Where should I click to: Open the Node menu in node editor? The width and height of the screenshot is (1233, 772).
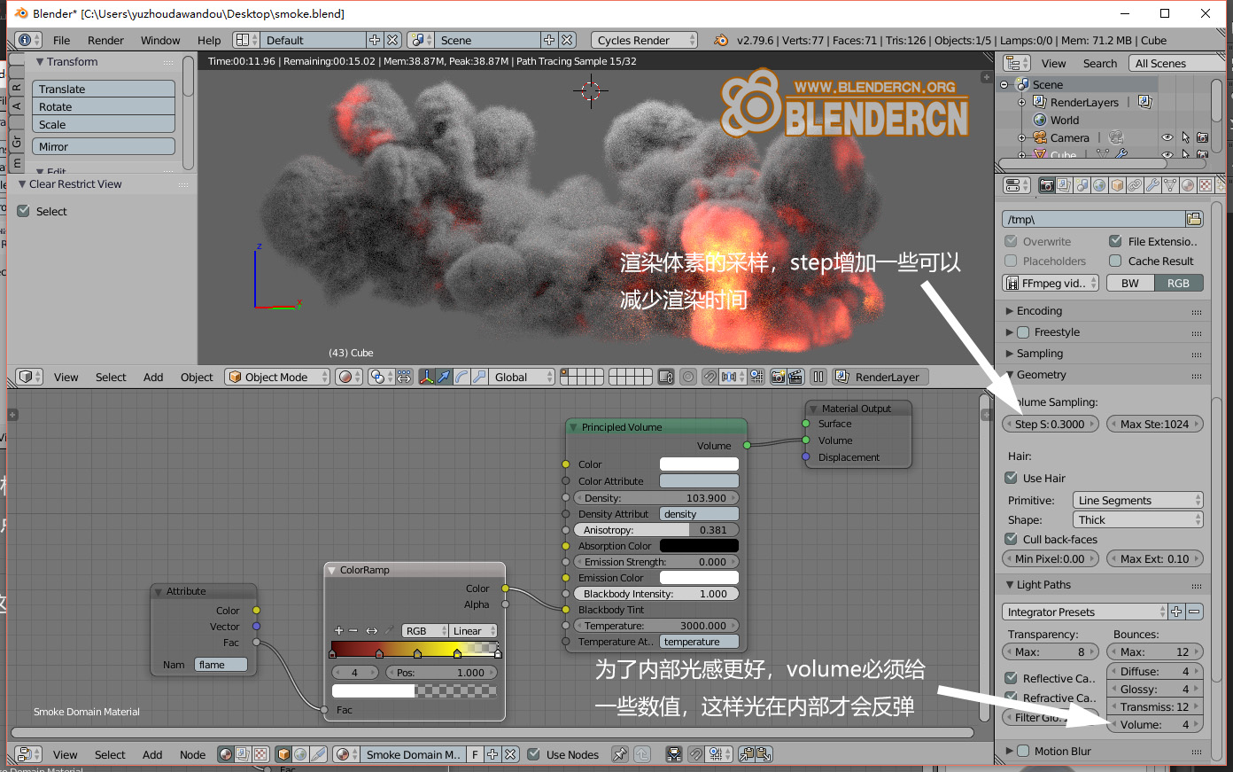click(x=192, y=754)
